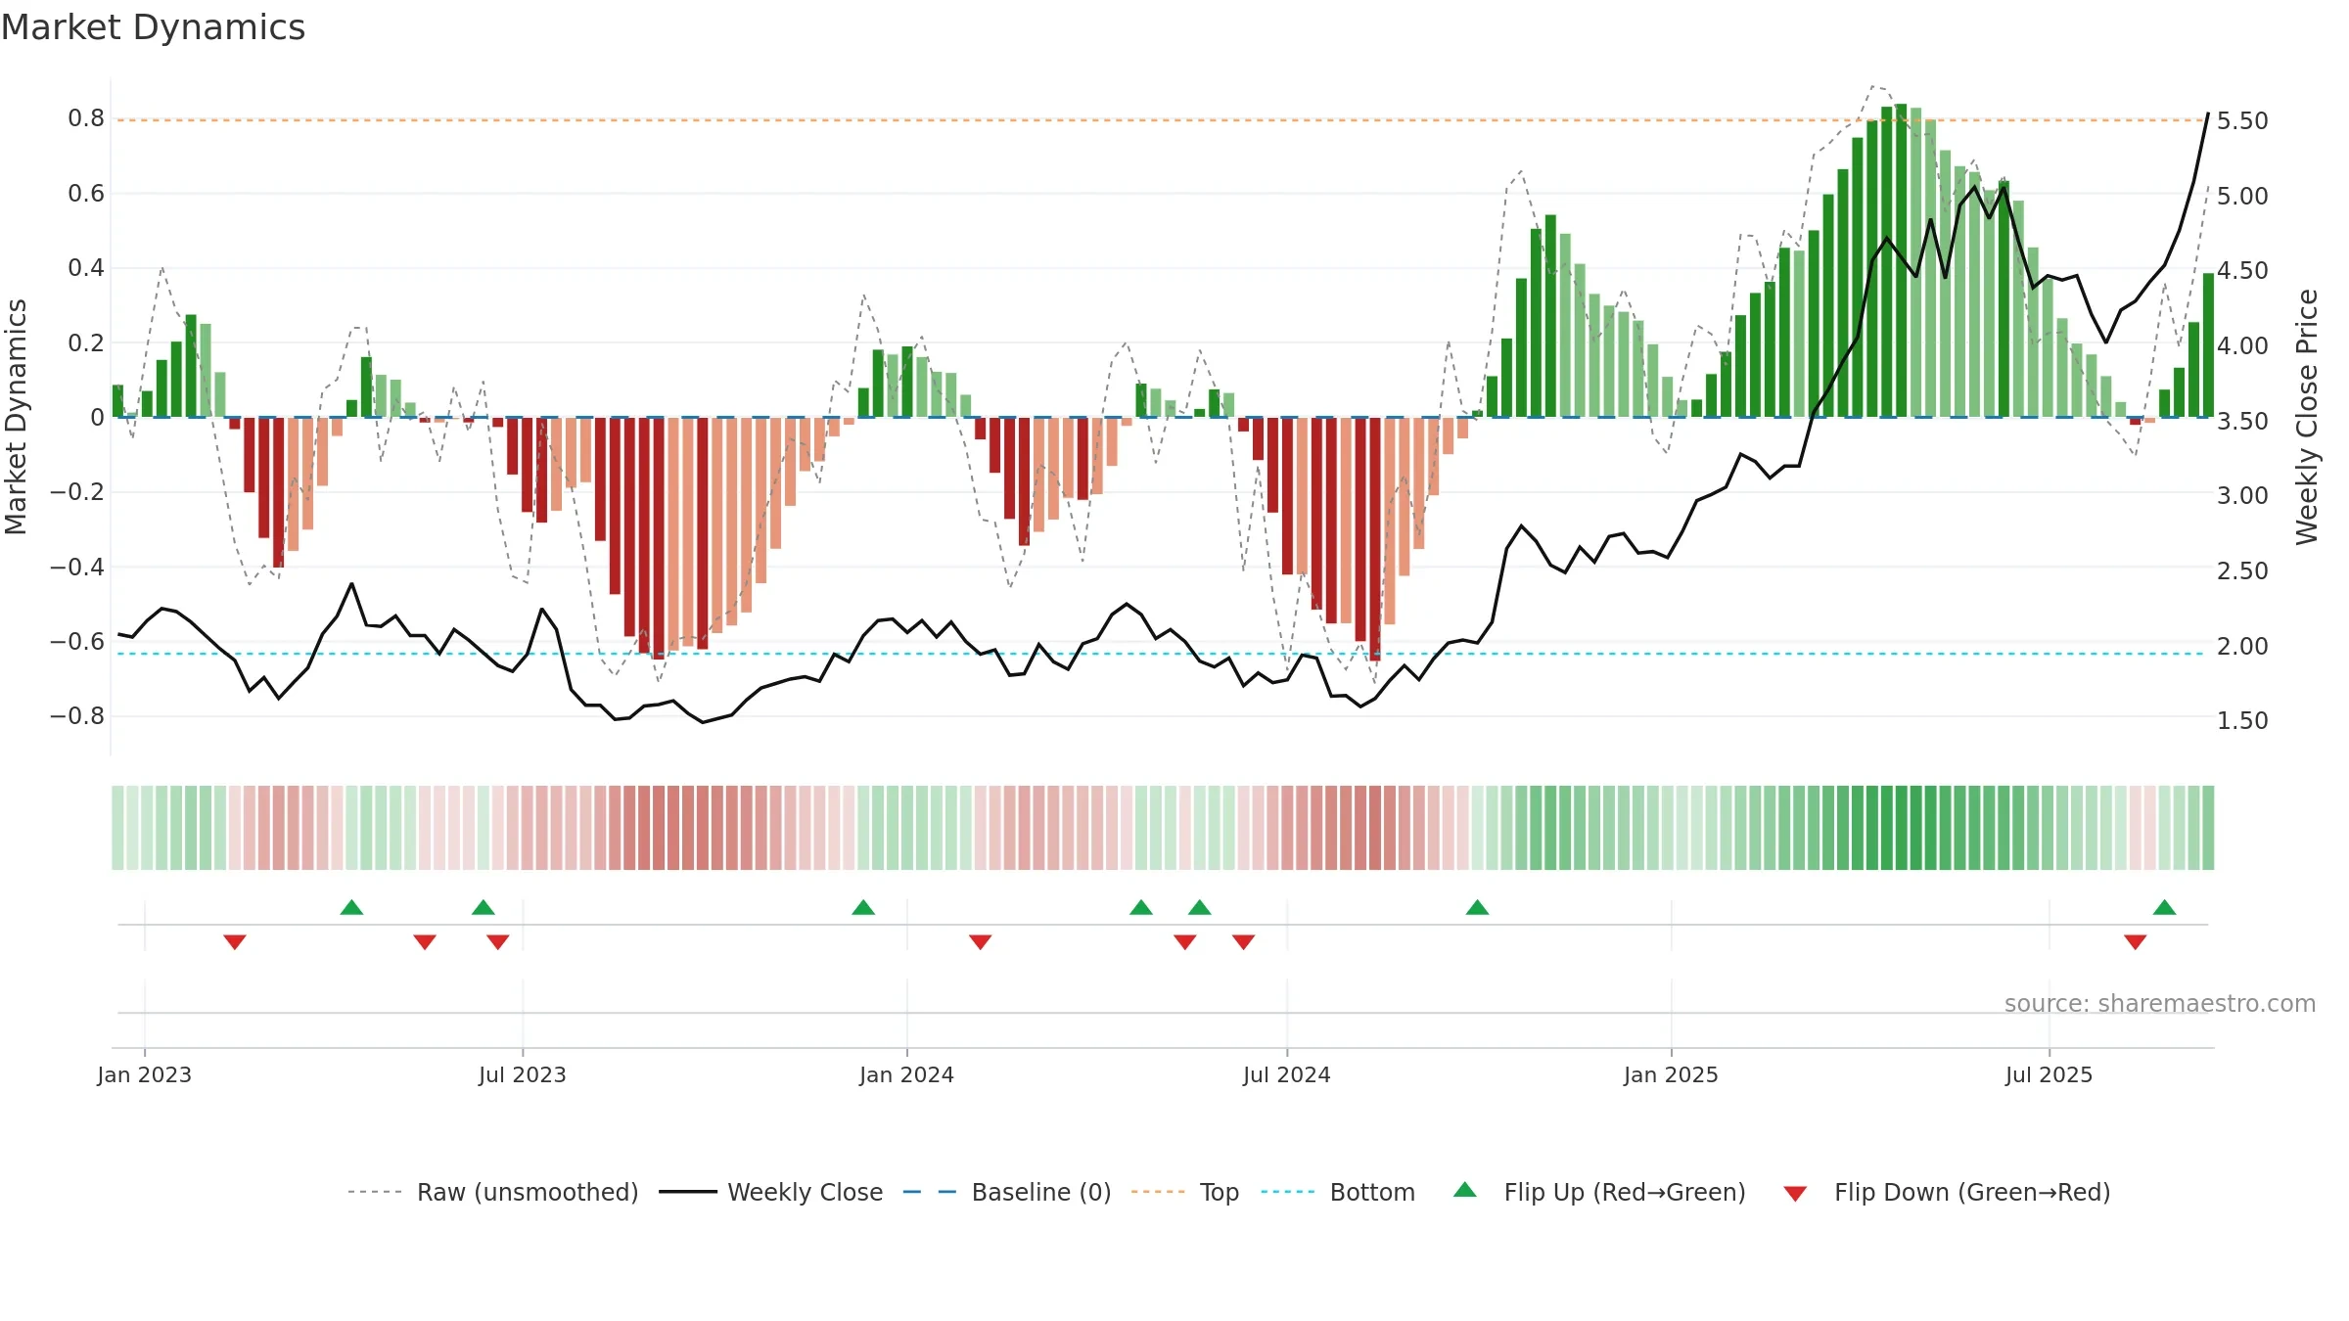2349x1321 pixels.
Task: Select the only flip-up marker between Jul 2024 and Jan 2025
Action: click(x=1478, y=907)
